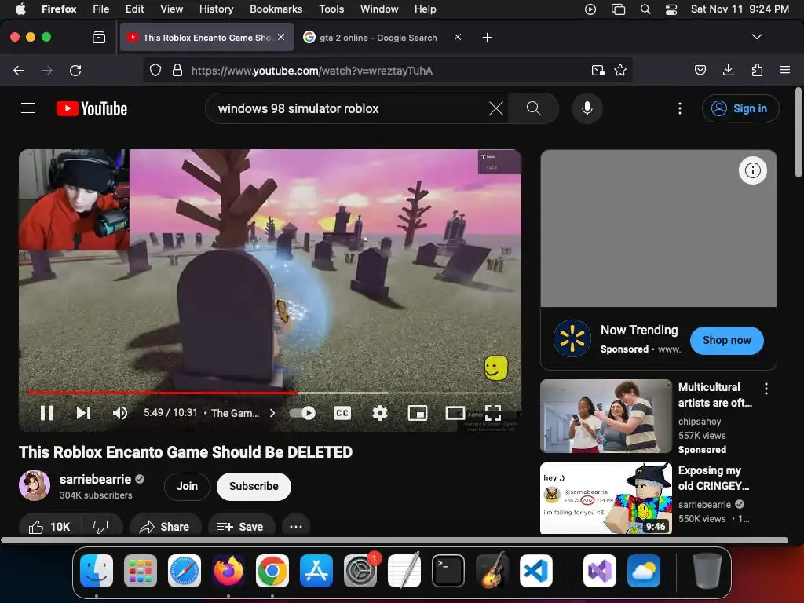This screenshot has width=804, height=603.
Task: View ad info circle icon
Action: (x=753, y=170)
